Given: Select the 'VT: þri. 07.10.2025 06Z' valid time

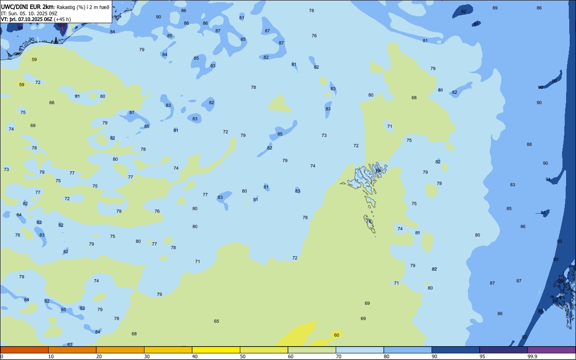Looking at the screenshot, I should click(27, 19).
